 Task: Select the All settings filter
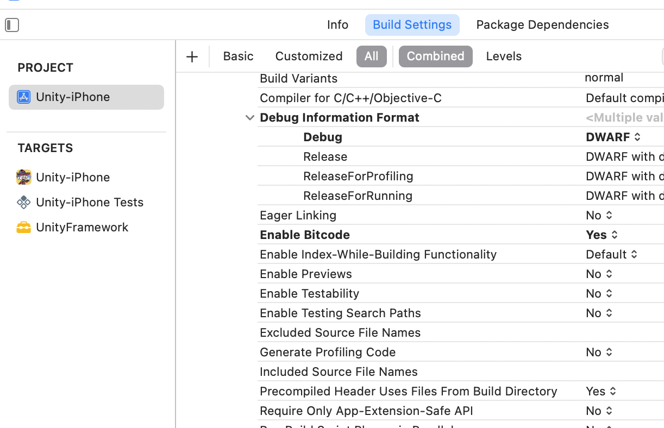(x=372, y=56)
